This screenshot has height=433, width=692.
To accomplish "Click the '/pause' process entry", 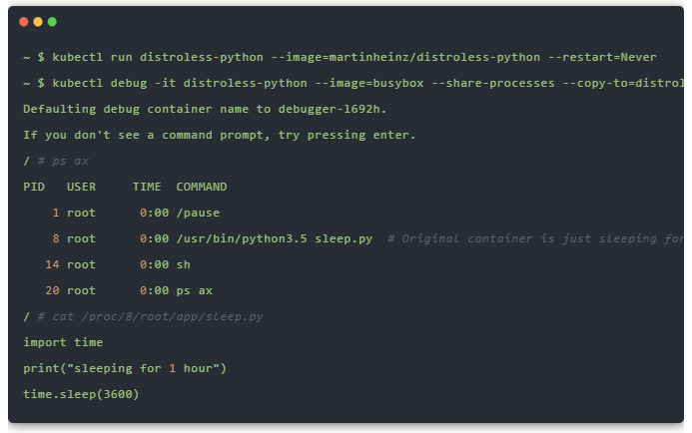I will 198,213.
